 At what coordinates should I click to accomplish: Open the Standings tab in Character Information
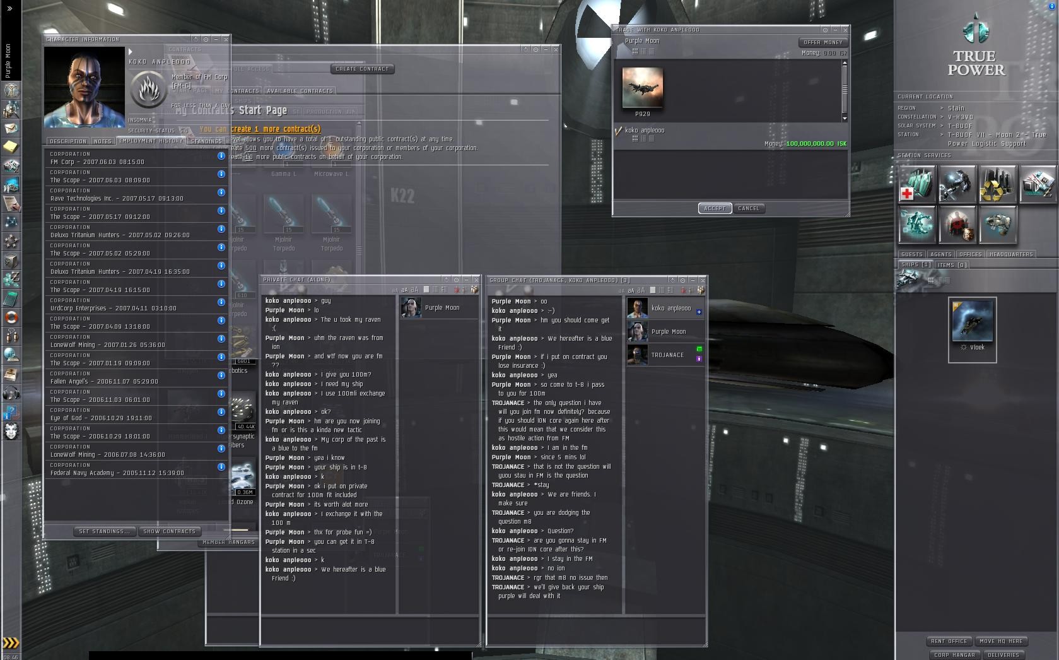[206, 141]
